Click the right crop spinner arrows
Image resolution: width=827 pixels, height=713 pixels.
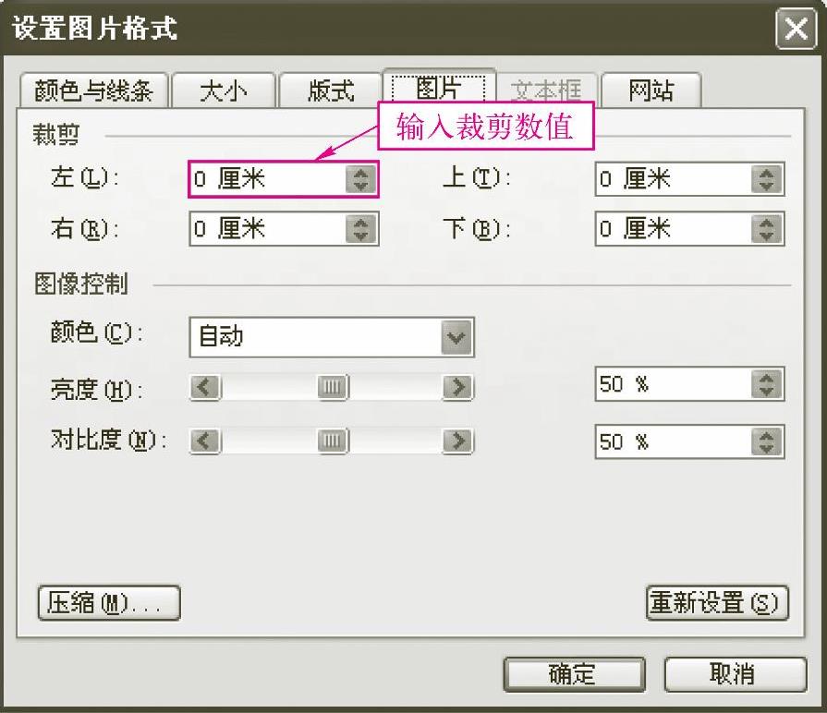coord(360,229)
